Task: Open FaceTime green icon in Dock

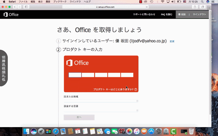Action: click(x=115, y=131)
